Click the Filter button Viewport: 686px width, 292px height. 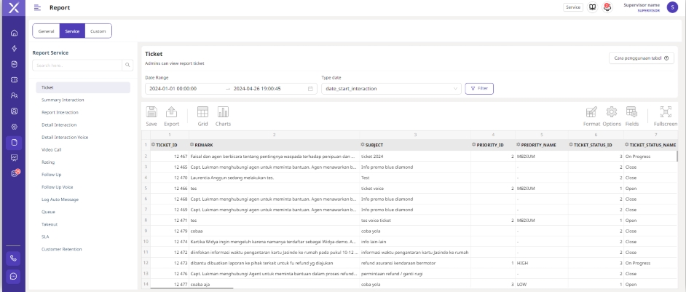pos(478,89)
